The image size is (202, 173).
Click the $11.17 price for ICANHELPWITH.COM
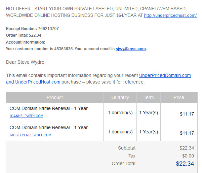(187, 114)
